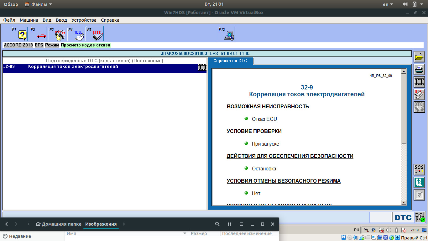Open the 'Справка' menu
Screen dimensions: 428x241
pos(110,20)
